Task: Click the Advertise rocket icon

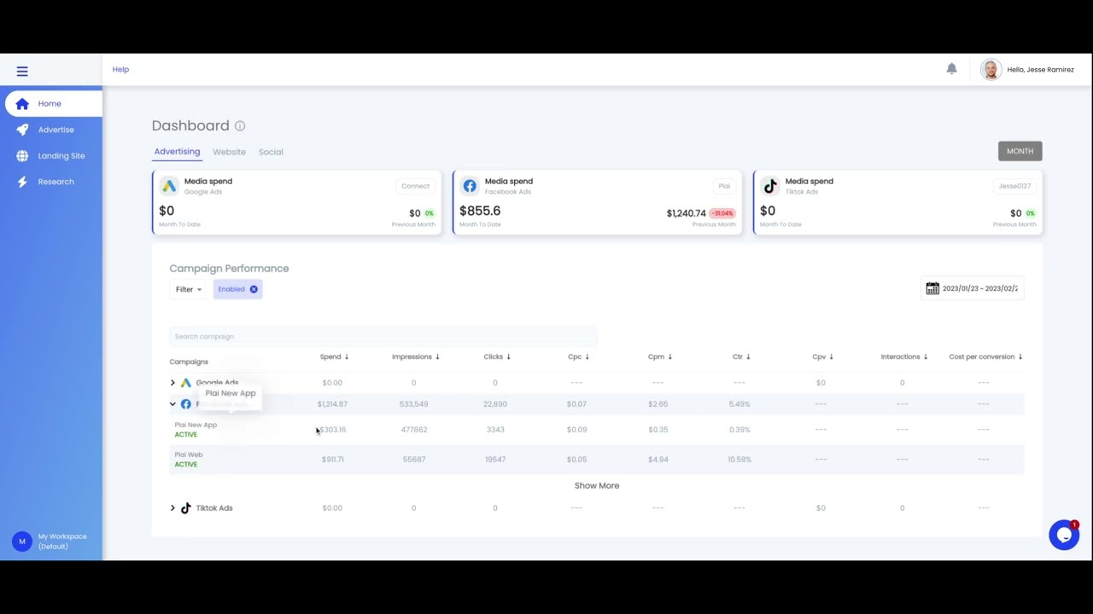Action: (x=22, y=130)
